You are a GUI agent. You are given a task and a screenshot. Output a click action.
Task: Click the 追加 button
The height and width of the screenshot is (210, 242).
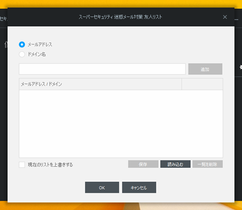click(x=205, y=69)
